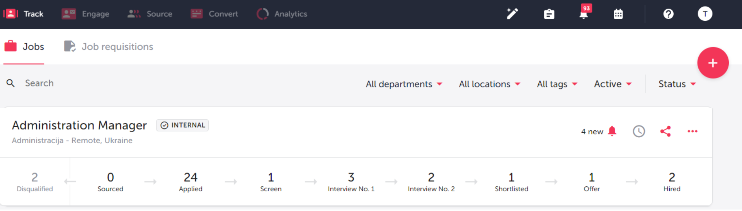Click the share icon for Administration Manager

665,132
